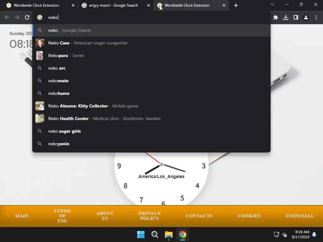The width and height of the screenshot is (323, 242).
Task: Open the Downloads icon in the toolbar
Action: (x=286, y=18)
